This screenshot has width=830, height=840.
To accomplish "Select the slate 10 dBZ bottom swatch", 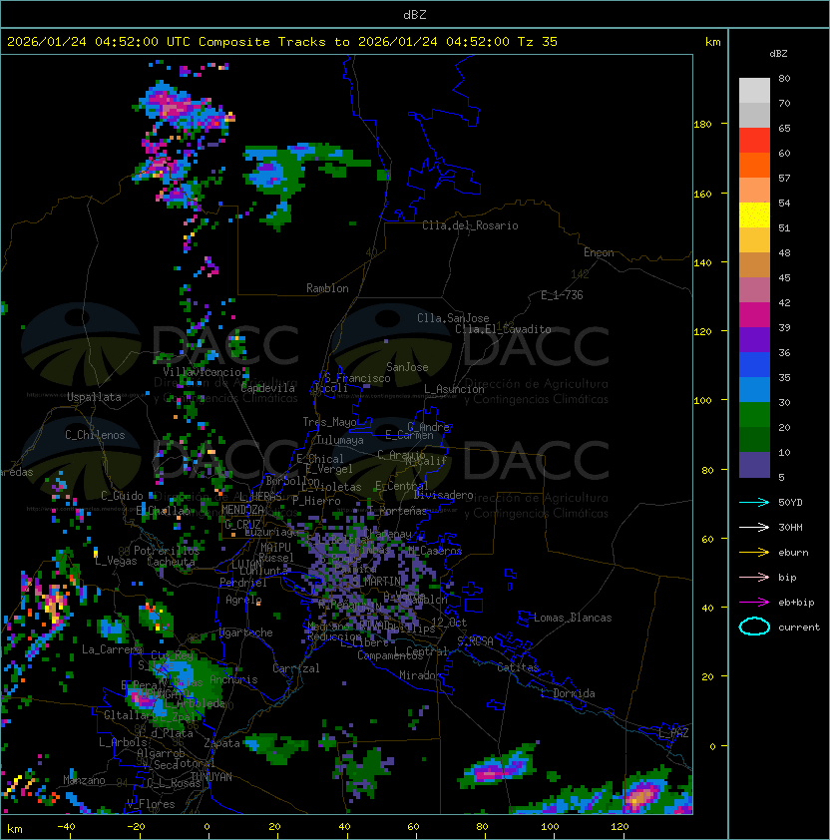I will (754, 465).
